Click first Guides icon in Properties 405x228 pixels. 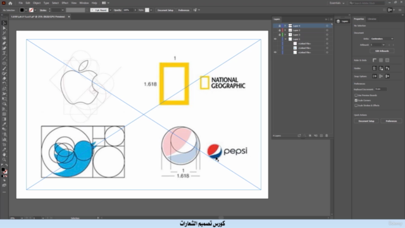click(375, 68)
